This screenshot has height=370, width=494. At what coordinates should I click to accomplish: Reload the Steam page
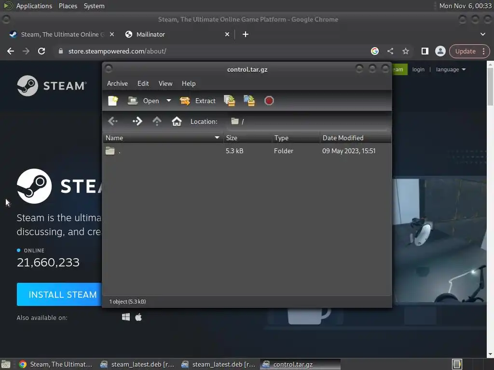pos(41,51)
